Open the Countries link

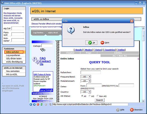click(110, 50)
